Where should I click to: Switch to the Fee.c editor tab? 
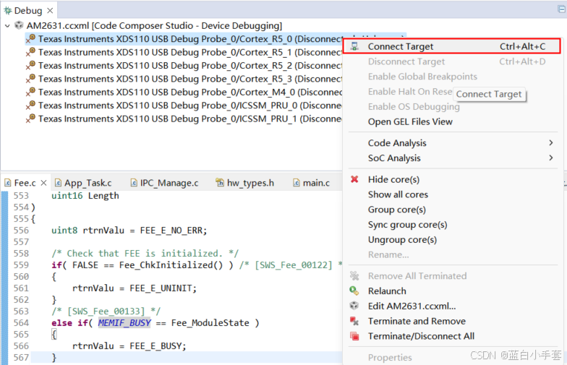click(x=25, y=183)
